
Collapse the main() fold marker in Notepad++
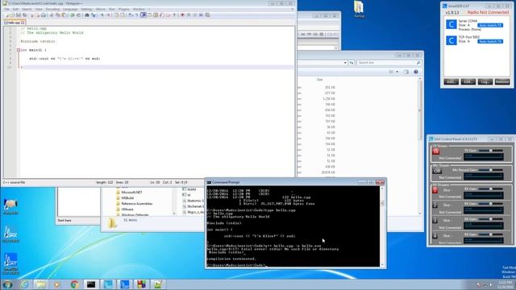click(19, 50)
